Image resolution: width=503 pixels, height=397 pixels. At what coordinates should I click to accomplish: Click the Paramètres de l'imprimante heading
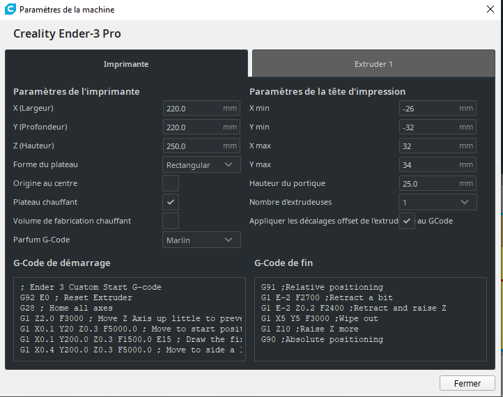click(77, 91)
